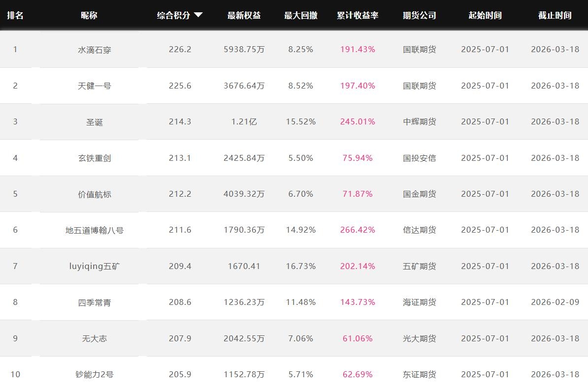The image size is (588, 390).
Task: Click the 昵称 column header
Action: coord(89,15)
